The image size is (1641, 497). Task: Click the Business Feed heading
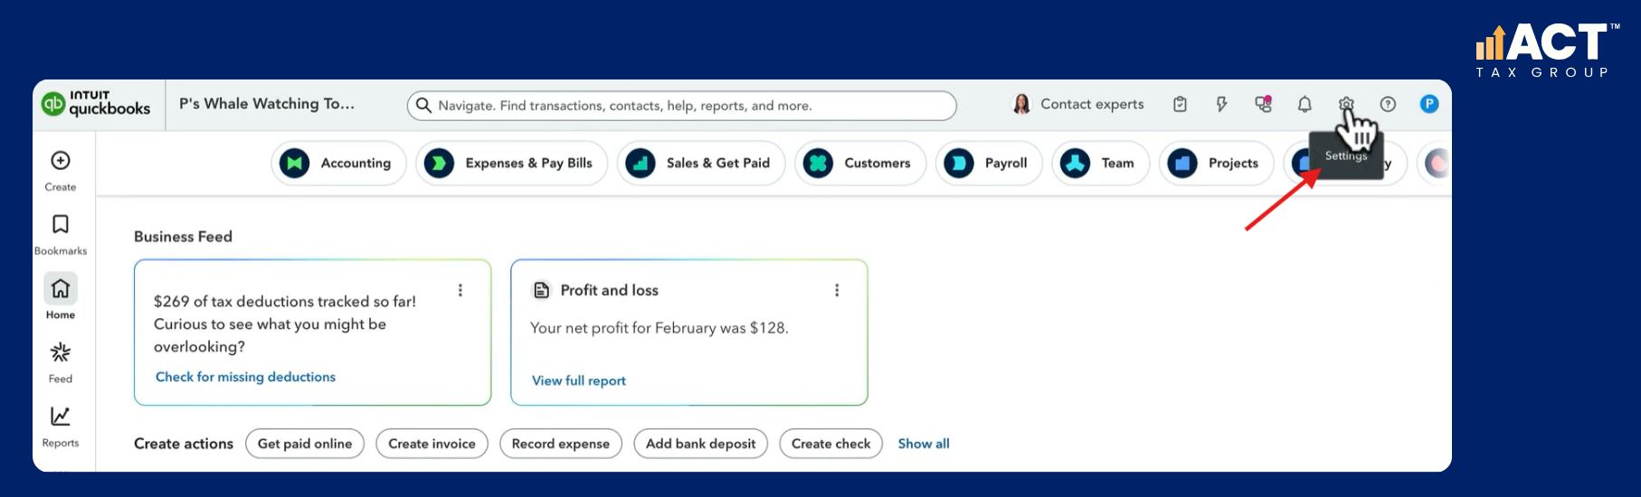183,237
